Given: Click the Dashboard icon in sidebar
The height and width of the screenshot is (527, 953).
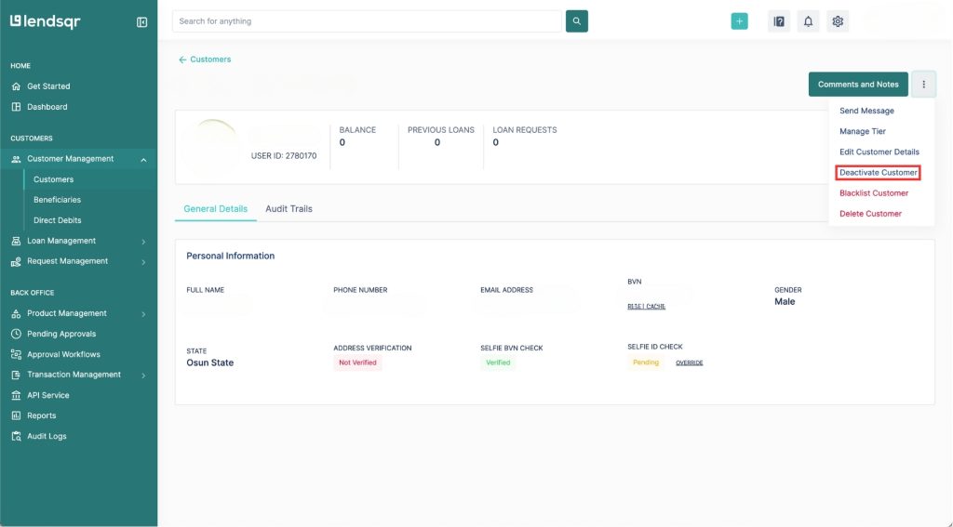Looking at the screenshot, I should pos(17,107).
